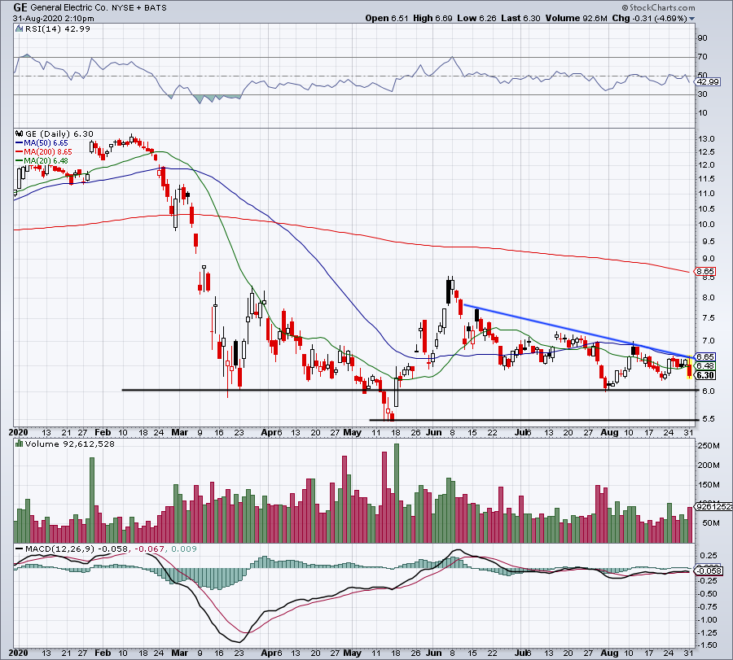The width and height of the screenshot is (733, 660).
Task: Open the blue dropdown arrow beside Chg
Action: [691, 19]
